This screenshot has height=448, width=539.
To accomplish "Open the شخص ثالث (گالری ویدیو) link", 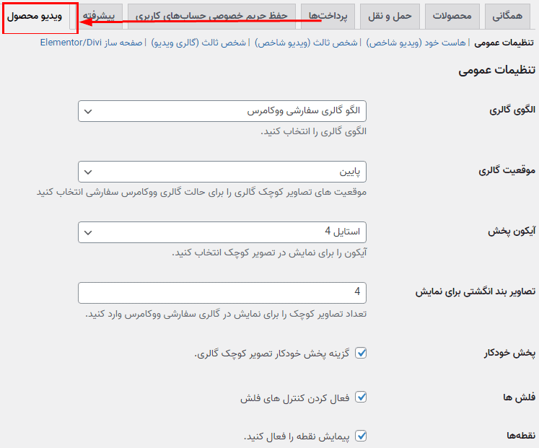I will tap(198, 43).
